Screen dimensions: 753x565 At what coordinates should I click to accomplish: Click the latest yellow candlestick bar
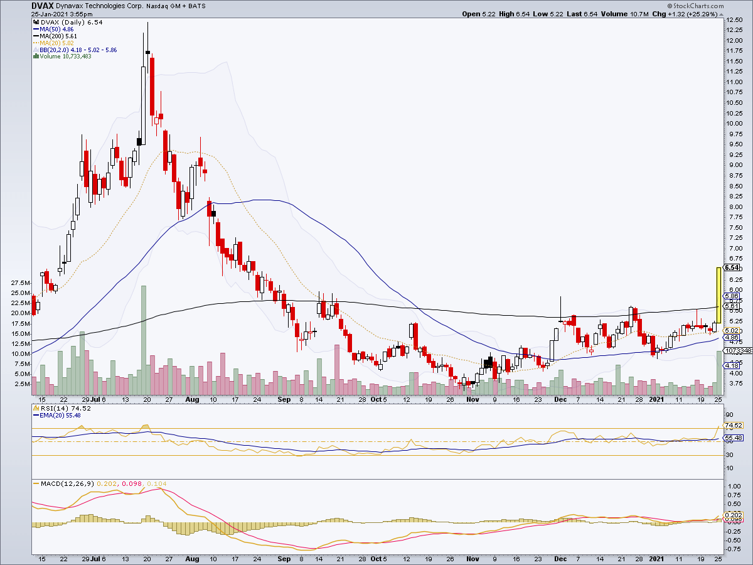tap(718, 295)
